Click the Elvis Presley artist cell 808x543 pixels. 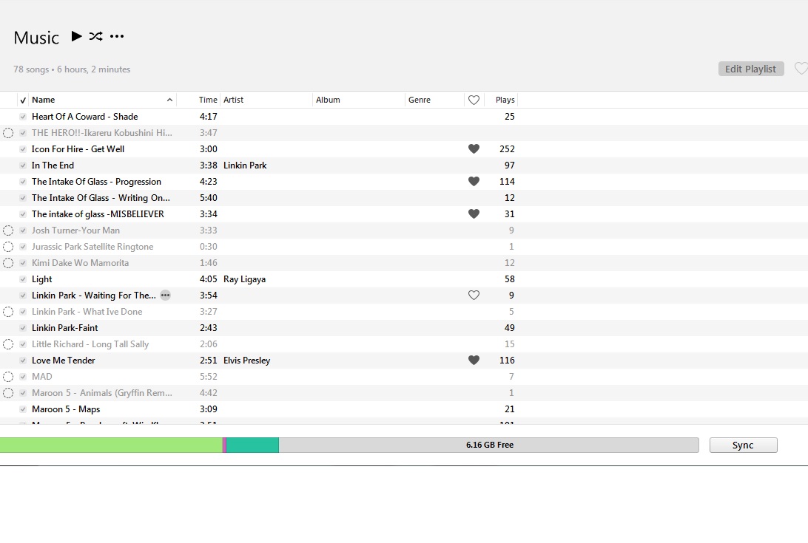(x=246, y=361)
